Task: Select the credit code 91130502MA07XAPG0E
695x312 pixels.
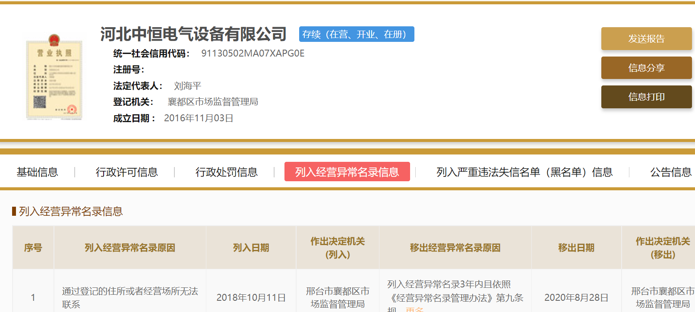Action: [x=253, y=53]
